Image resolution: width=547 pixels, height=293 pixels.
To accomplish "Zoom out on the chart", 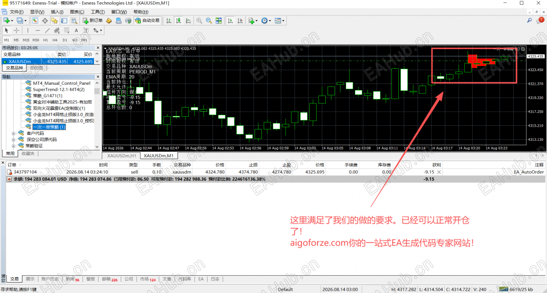I will tap(208, 21).
